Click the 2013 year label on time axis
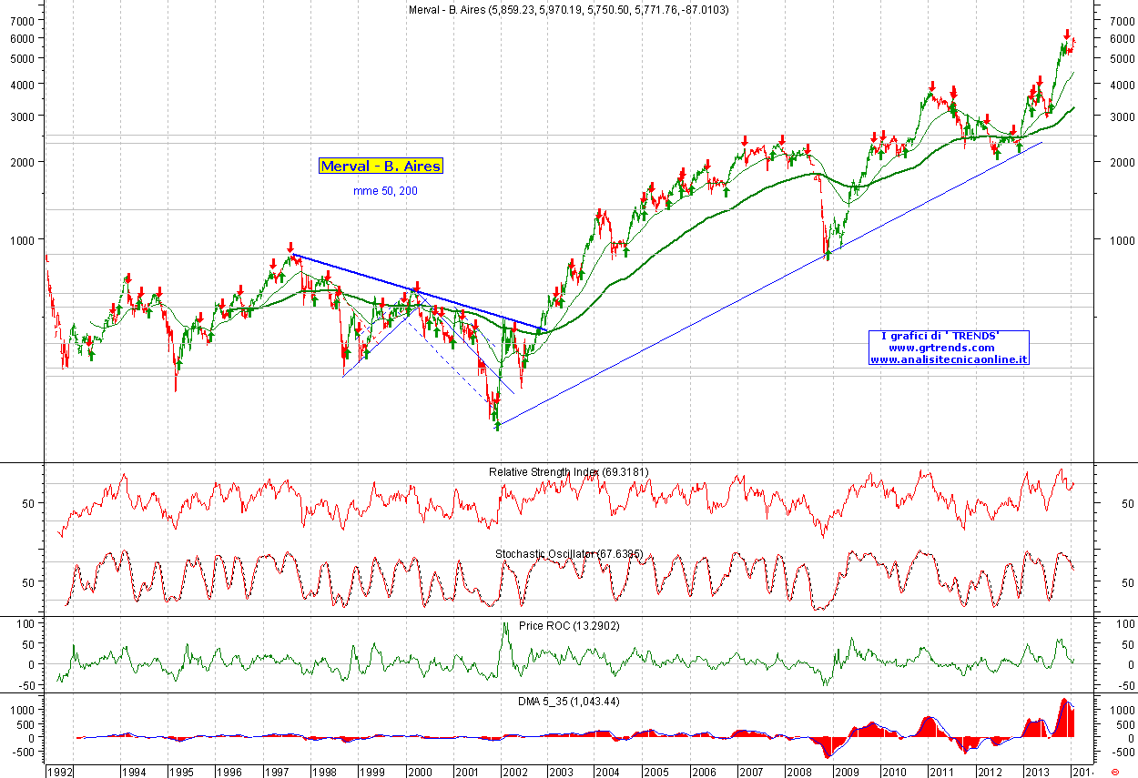Image resolution: width=1138 pixels, height=778 pixels. [x=1037, y=772]
